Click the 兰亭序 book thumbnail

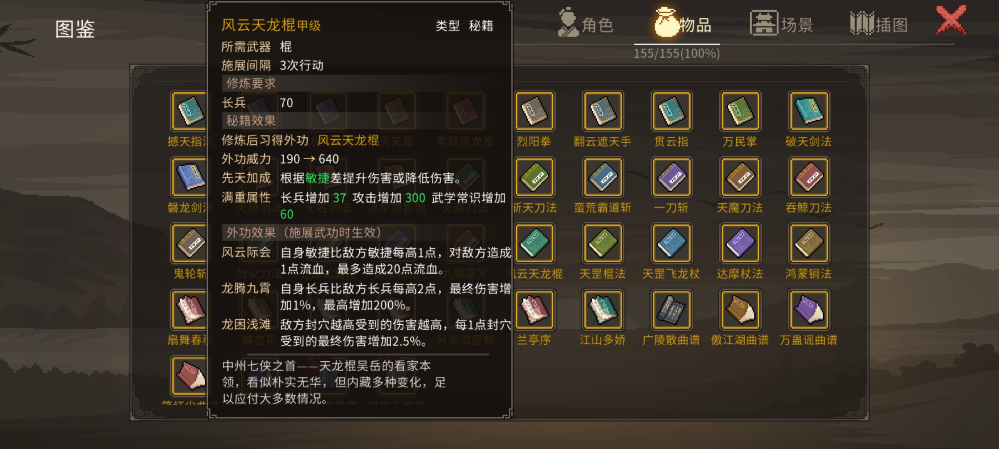point(534,310)
